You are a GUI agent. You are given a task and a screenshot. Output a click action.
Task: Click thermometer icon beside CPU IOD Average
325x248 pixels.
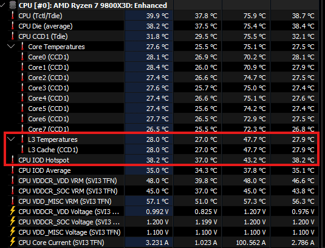[x=13, y=170]
